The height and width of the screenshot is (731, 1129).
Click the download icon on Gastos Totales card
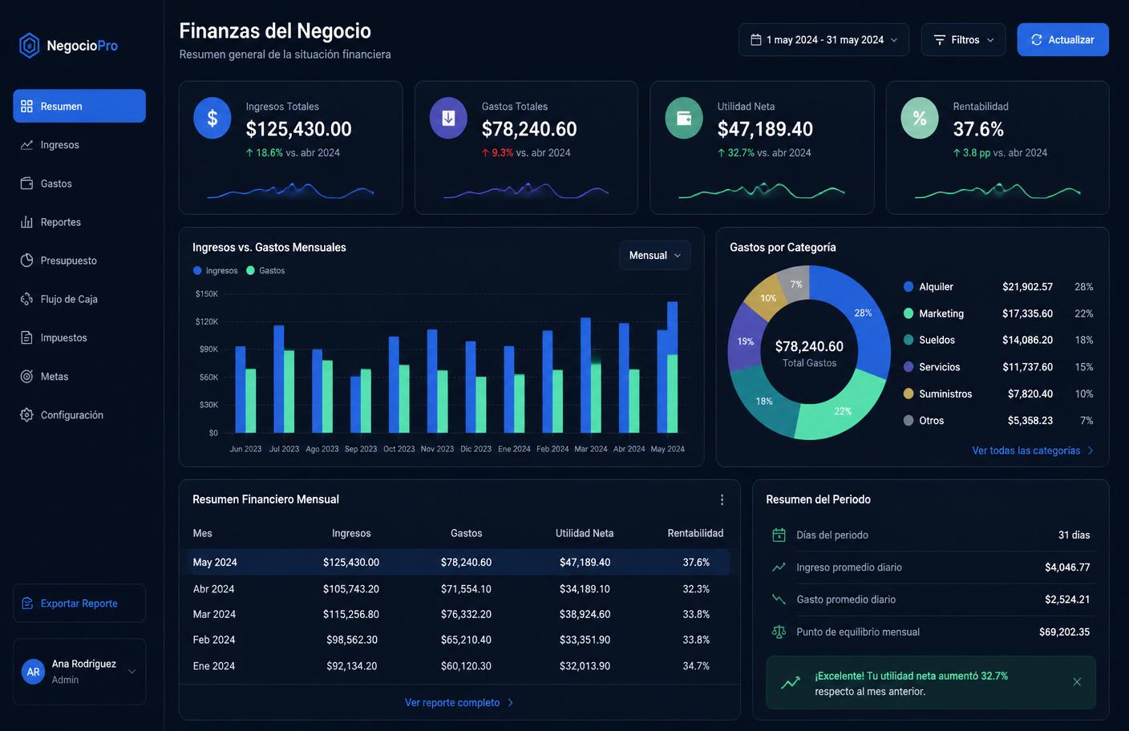(448, 119)
